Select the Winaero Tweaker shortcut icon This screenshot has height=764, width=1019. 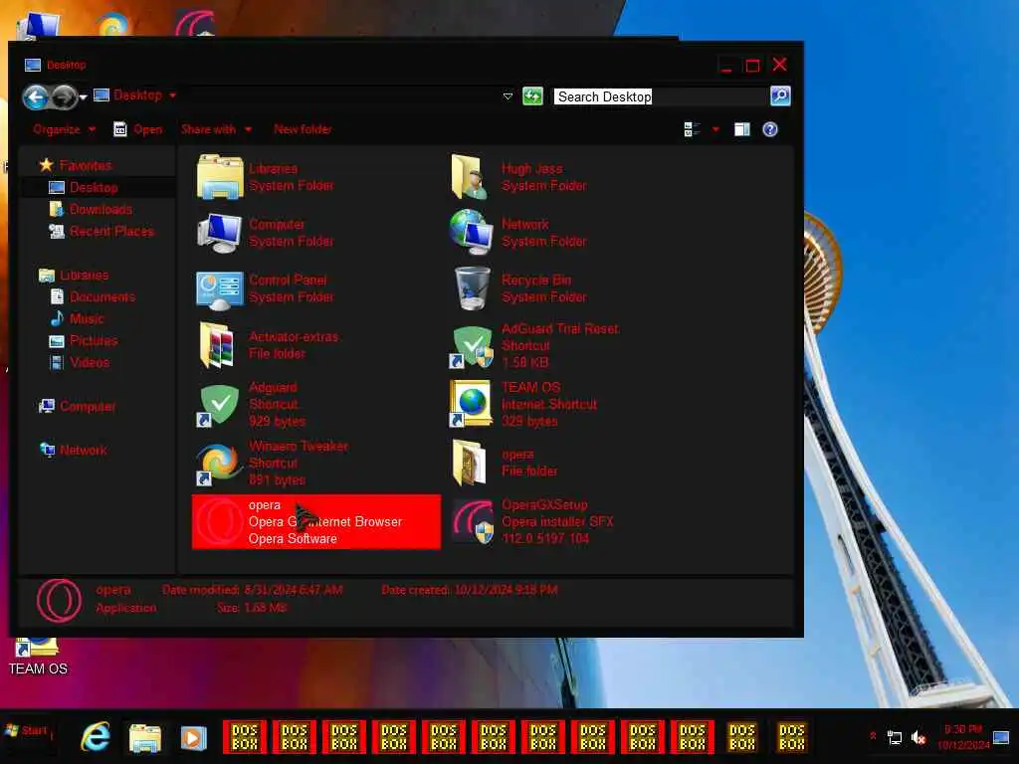point(218,464)
